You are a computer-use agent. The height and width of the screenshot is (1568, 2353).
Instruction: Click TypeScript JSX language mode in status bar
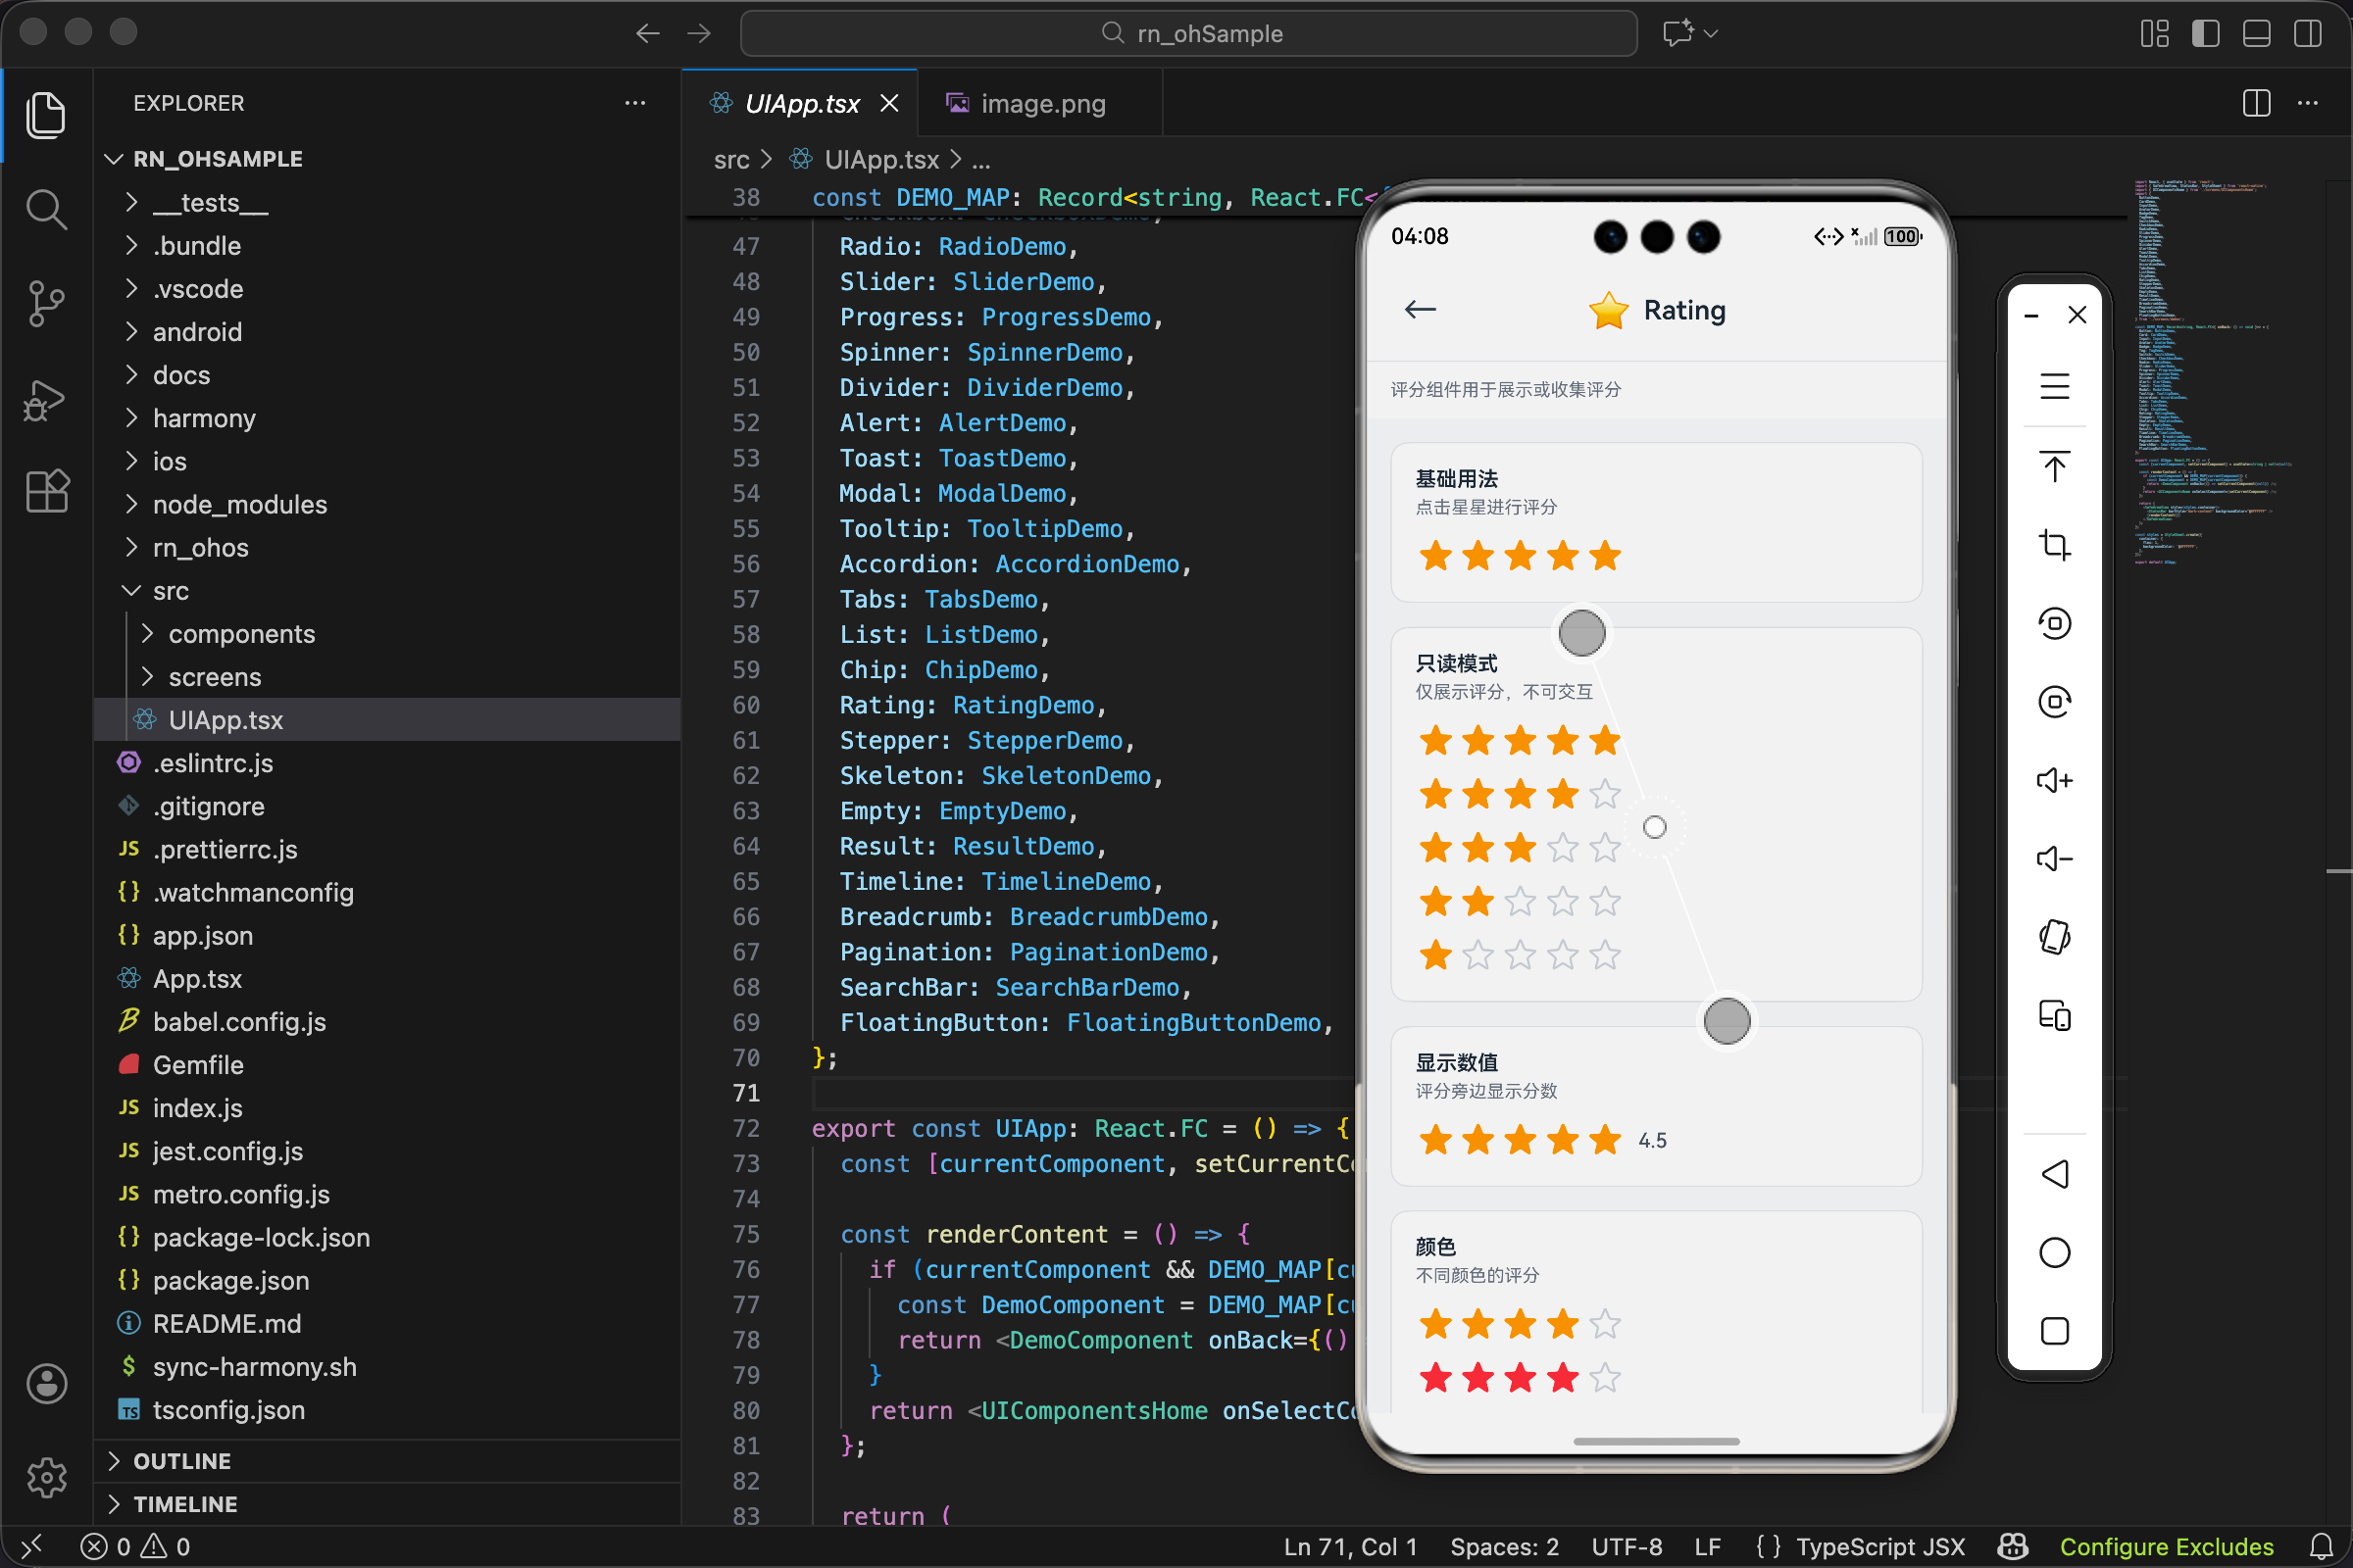click(x=1879, y=1546)
